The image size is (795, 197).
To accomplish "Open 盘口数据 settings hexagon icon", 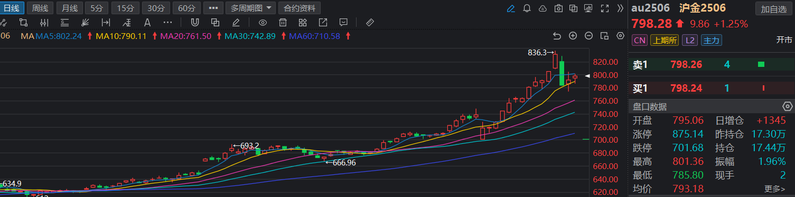I will (788, 106).
